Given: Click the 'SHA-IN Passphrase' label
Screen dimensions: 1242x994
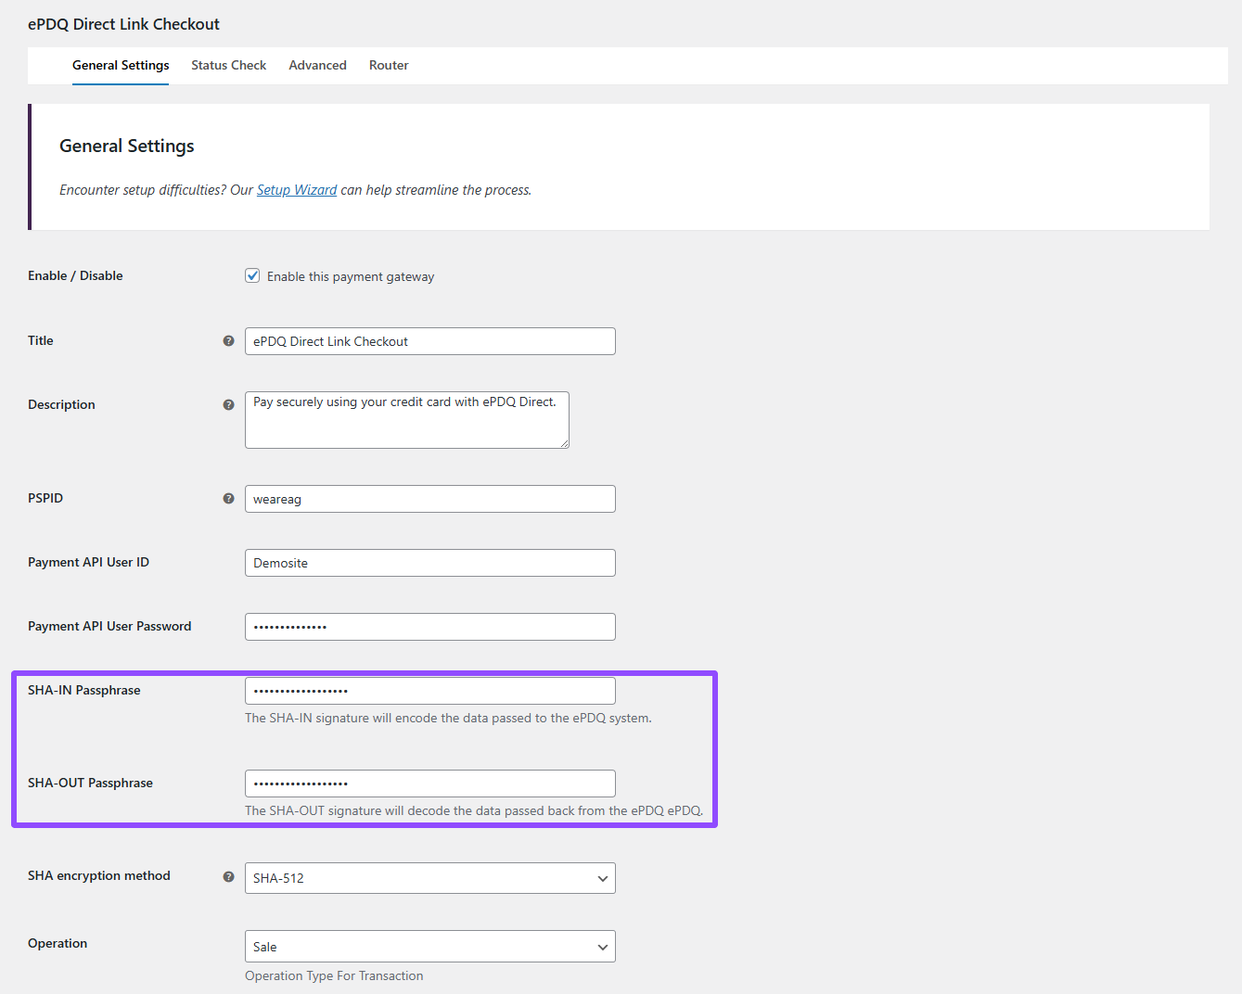Looking at the screenshot, I should (84, 691).
